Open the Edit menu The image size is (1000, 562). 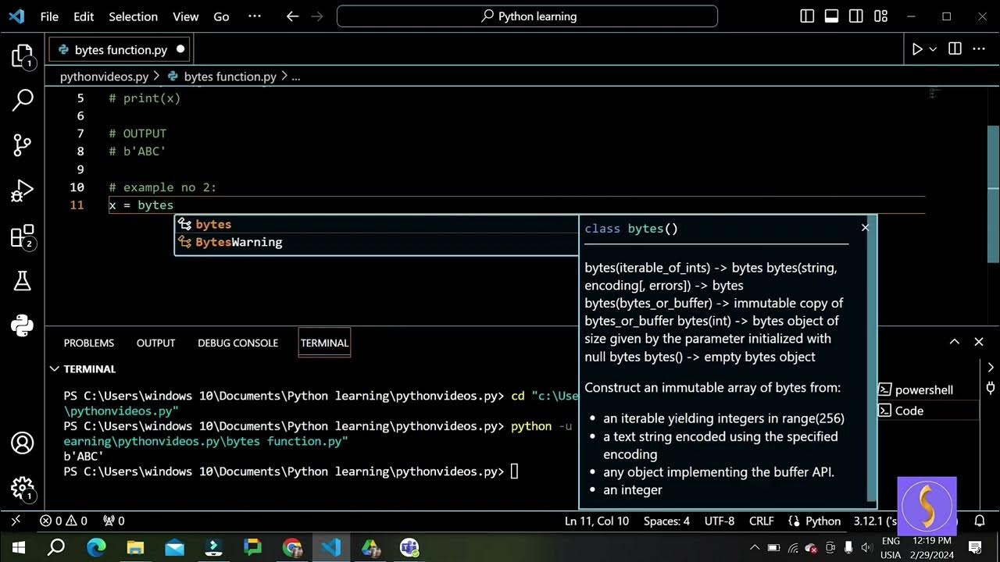pos(84,16)
